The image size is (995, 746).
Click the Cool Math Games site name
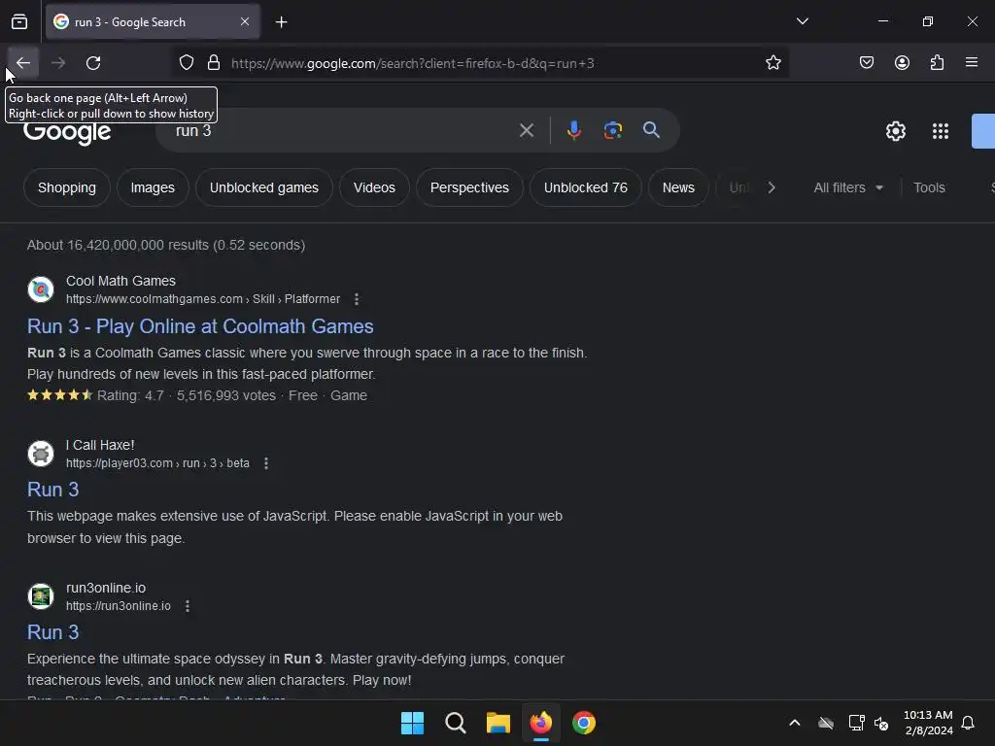[x=120, y=281]
